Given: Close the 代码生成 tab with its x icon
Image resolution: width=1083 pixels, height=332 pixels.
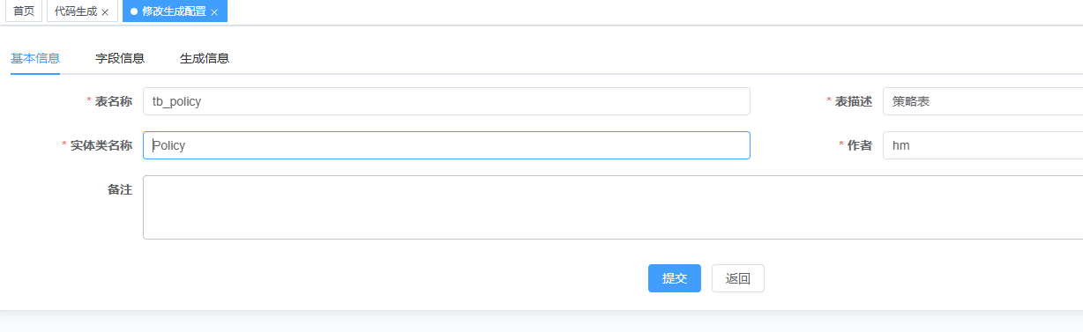Looking at the screenshot, I should pyautogui.click(x=105, y=12).
